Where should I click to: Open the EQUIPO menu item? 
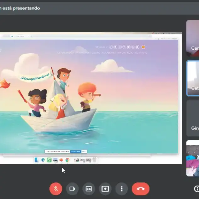(96, 53)
